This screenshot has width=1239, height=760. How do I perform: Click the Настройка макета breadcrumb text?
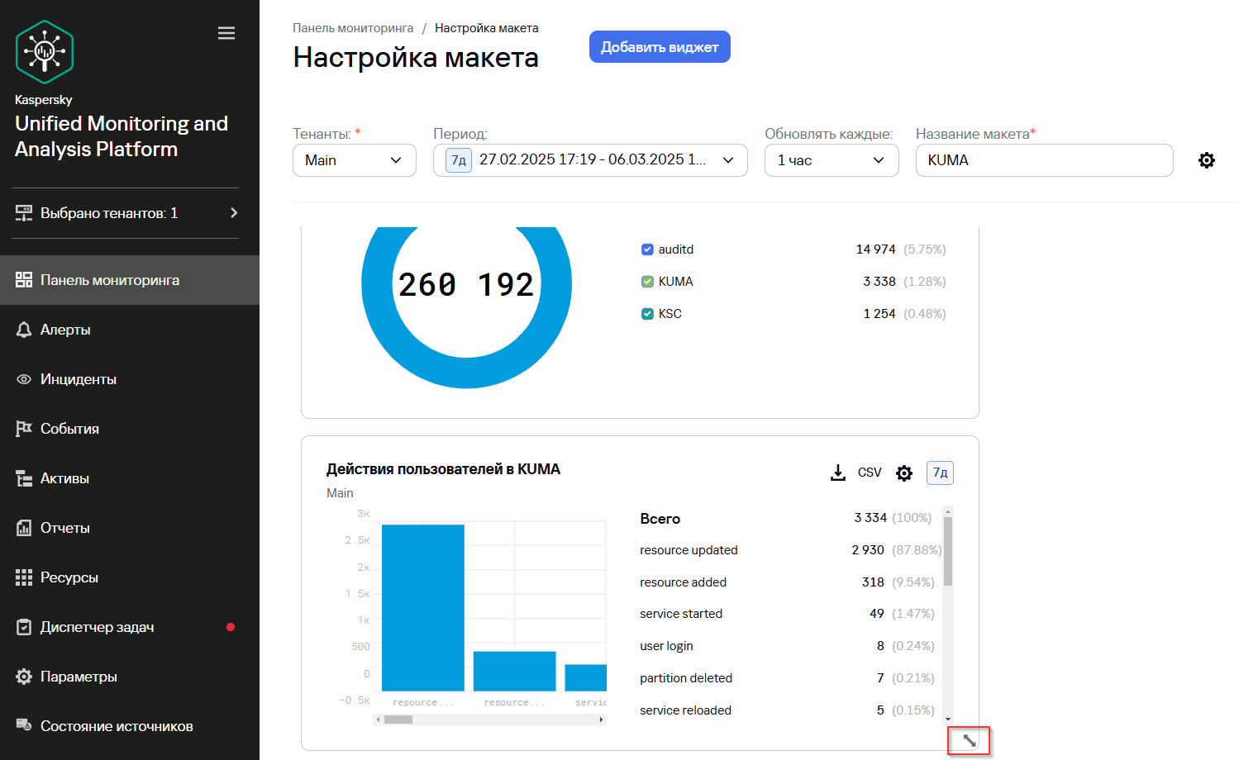point(487,28)
